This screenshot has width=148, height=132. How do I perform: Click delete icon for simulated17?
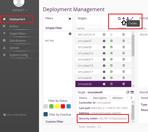124,72
